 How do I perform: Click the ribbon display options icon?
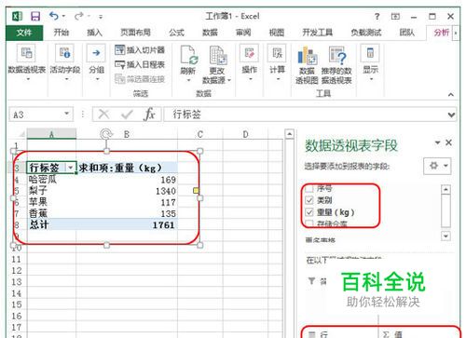(395, 16)
